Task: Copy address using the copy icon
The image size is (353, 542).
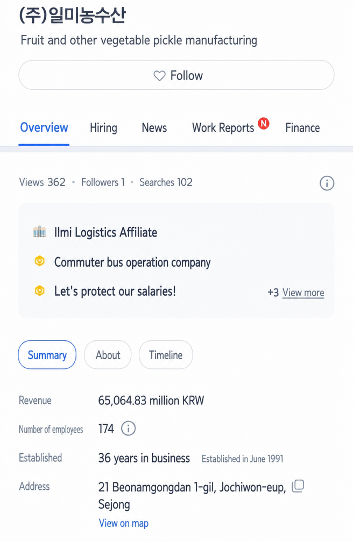Action: tap(298, 486)
